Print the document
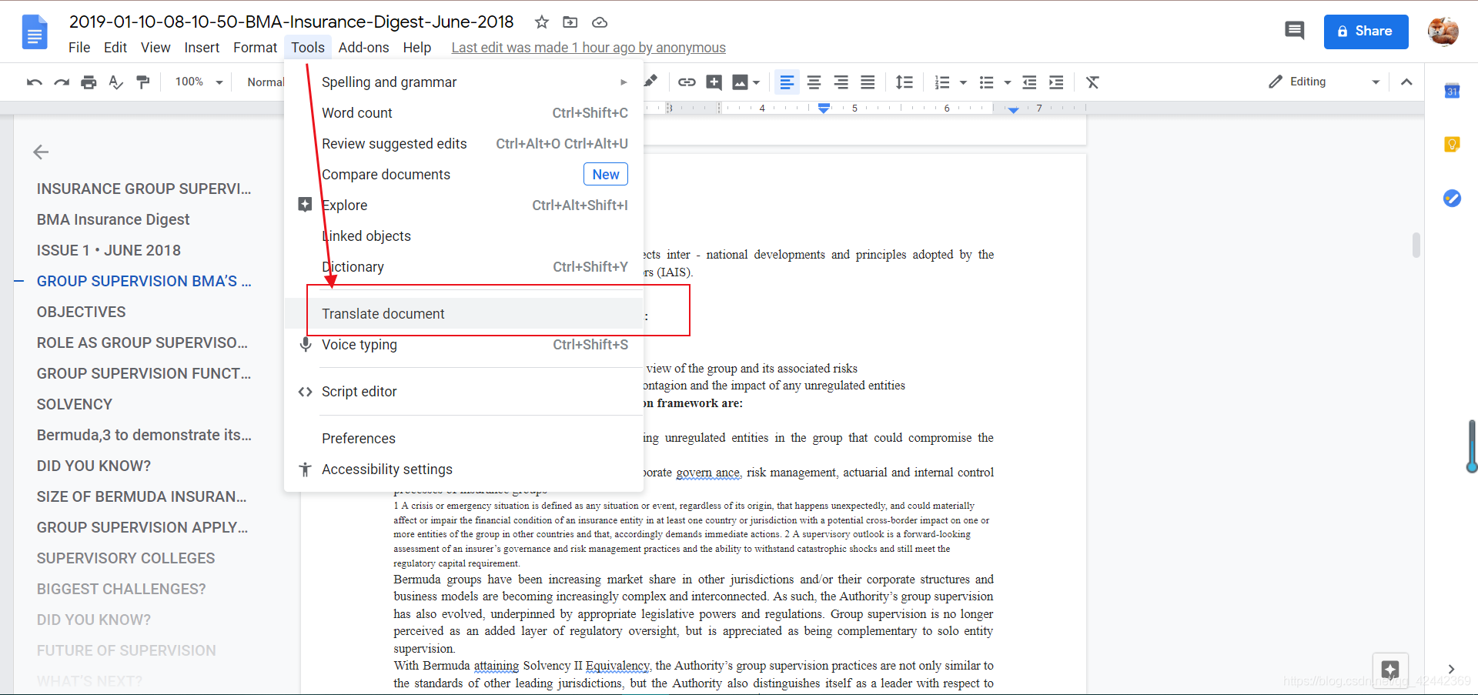Viewport: 1478px width, 695px height. [89, 82]
